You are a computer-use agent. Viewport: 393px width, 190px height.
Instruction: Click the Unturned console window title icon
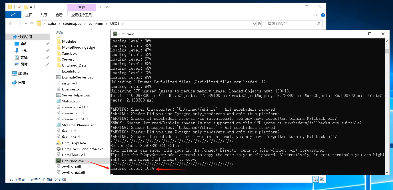click(x=115, y=34)
